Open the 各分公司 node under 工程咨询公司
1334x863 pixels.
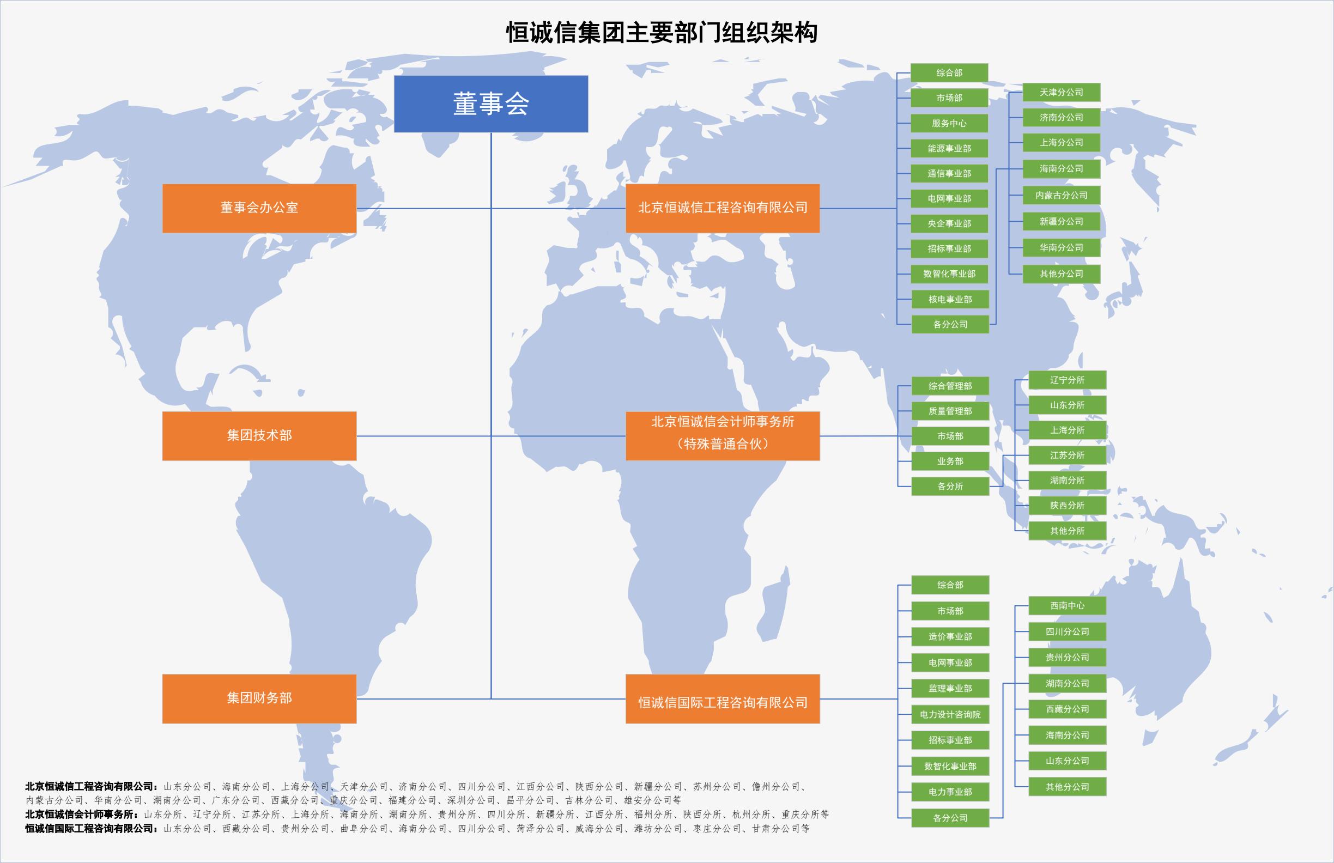950,324
